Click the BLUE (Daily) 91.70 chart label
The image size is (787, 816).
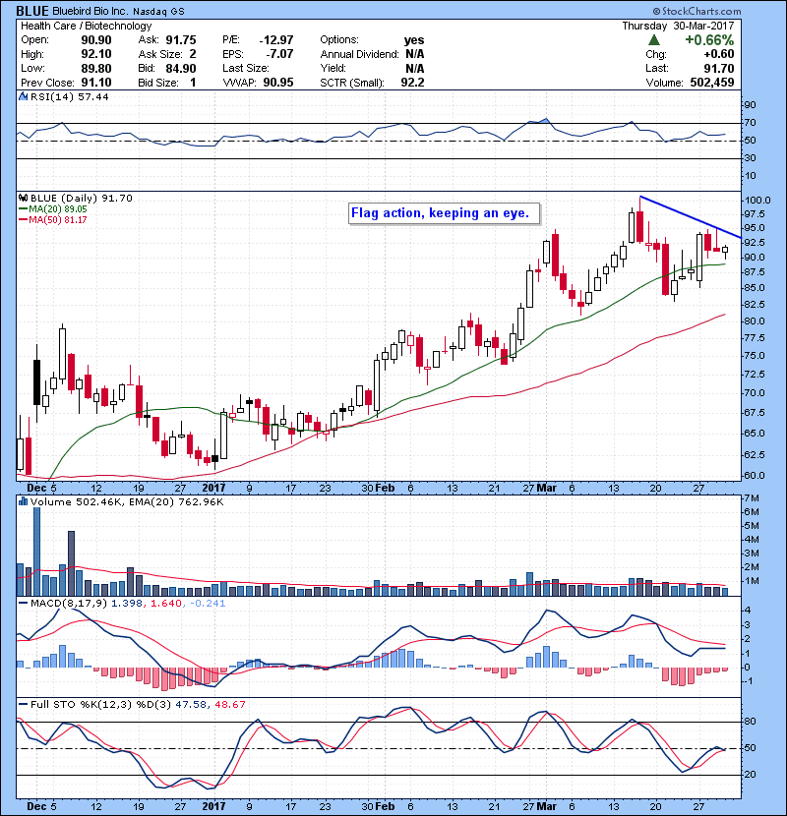click(82, 199)
